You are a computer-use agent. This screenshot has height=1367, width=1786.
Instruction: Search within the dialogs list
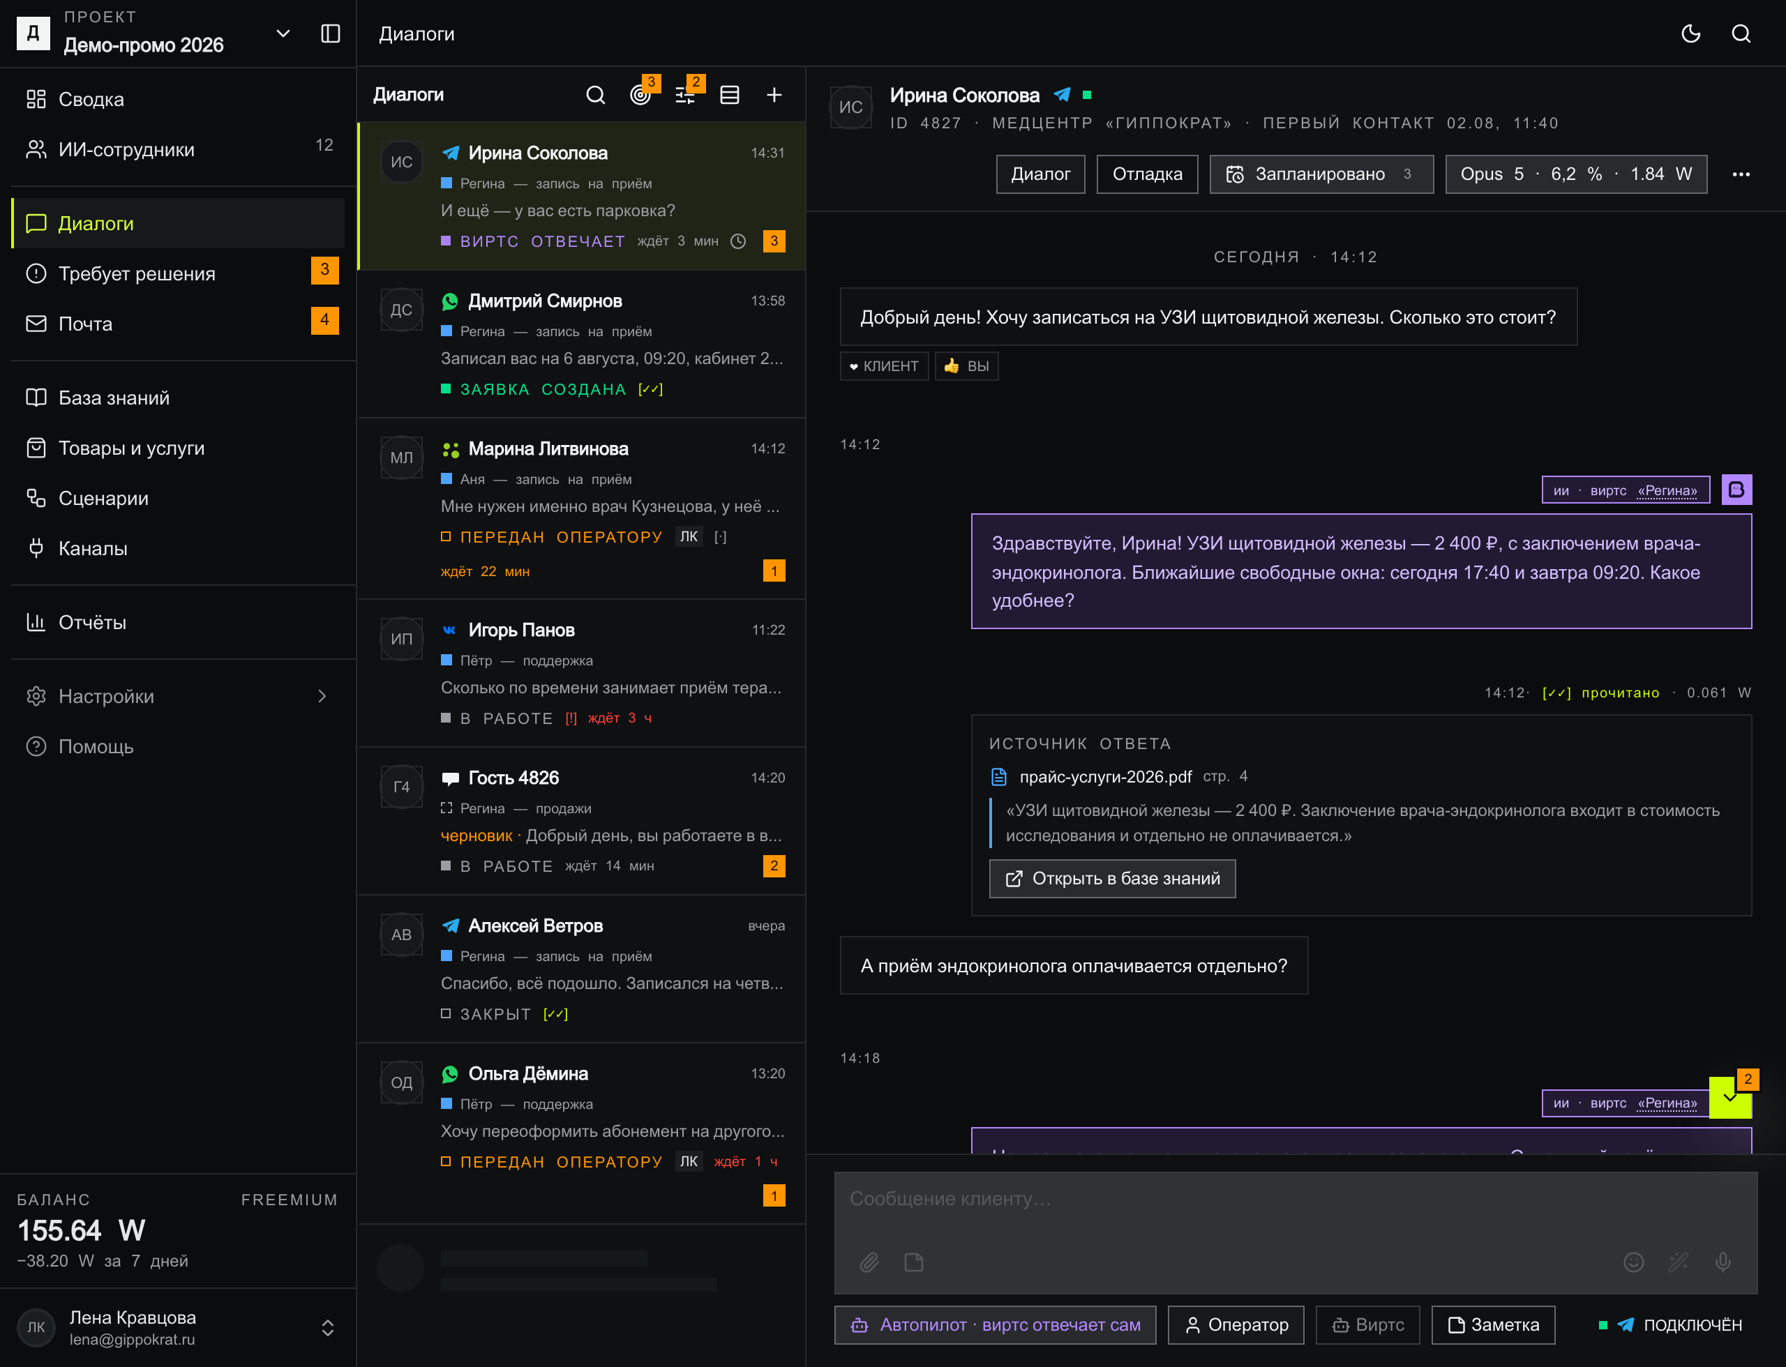(595, 95)
